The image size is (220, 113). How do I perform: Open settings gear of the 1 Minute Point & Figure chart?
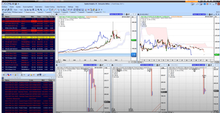tap(209, 65)
